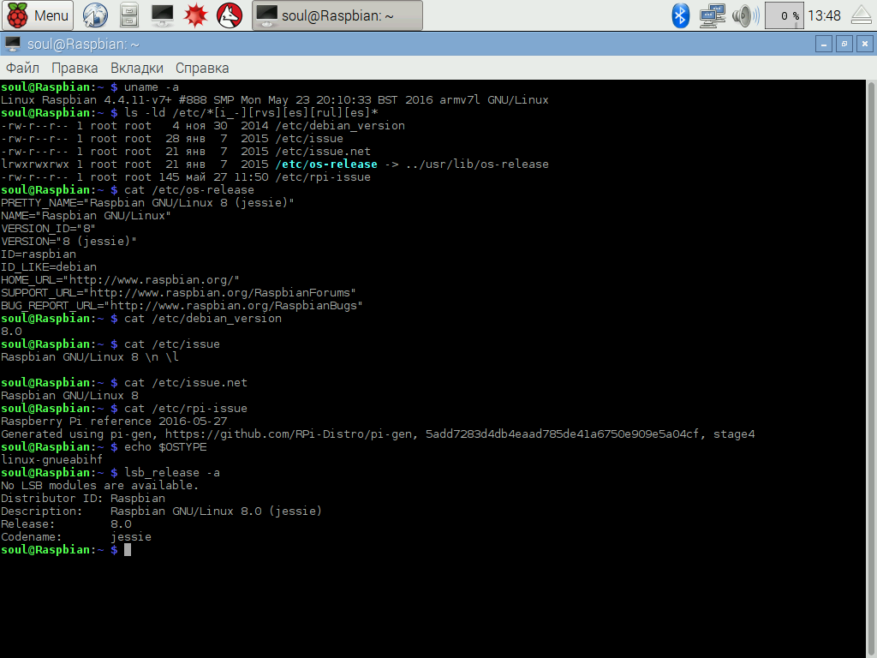877x658 pixels.
Task: Click the ID_LIKE=debian line
Action: pyautogui.click(x=49, y=267)
